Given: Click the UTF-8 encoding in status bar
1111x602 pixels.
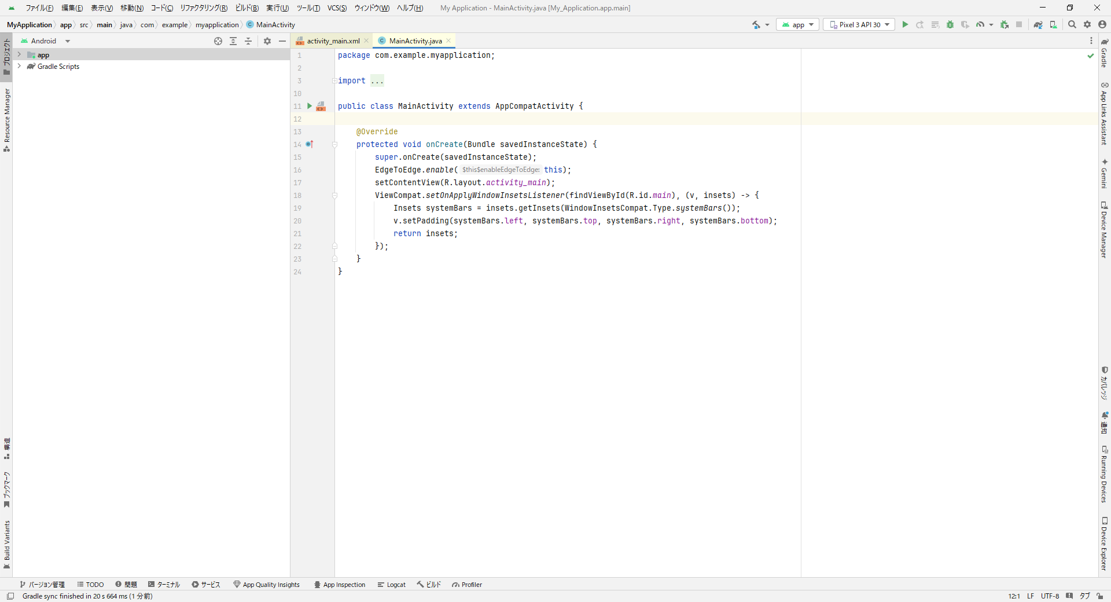Looking at the screenshot, I should click(x=1050, y=596).
